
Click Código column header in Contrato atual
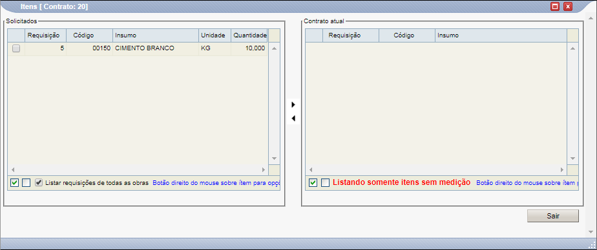(406, 35)
